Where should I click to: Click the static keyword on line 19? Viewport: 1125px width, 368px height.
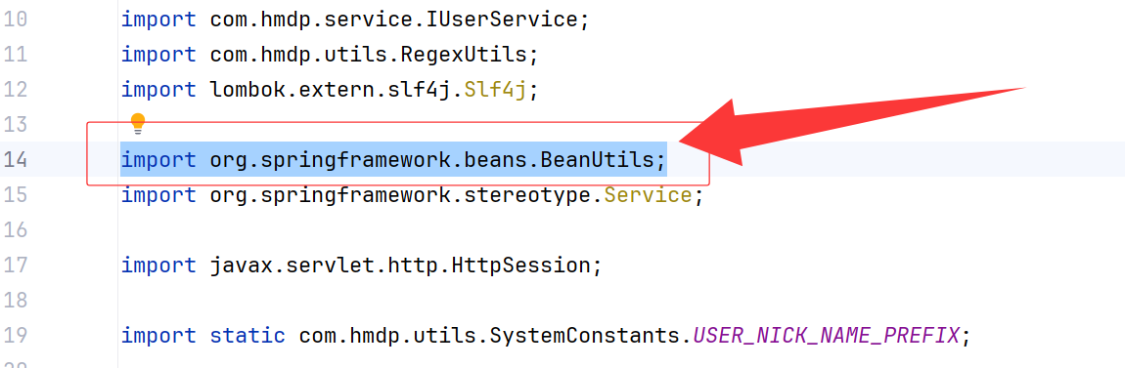point(247,336)
